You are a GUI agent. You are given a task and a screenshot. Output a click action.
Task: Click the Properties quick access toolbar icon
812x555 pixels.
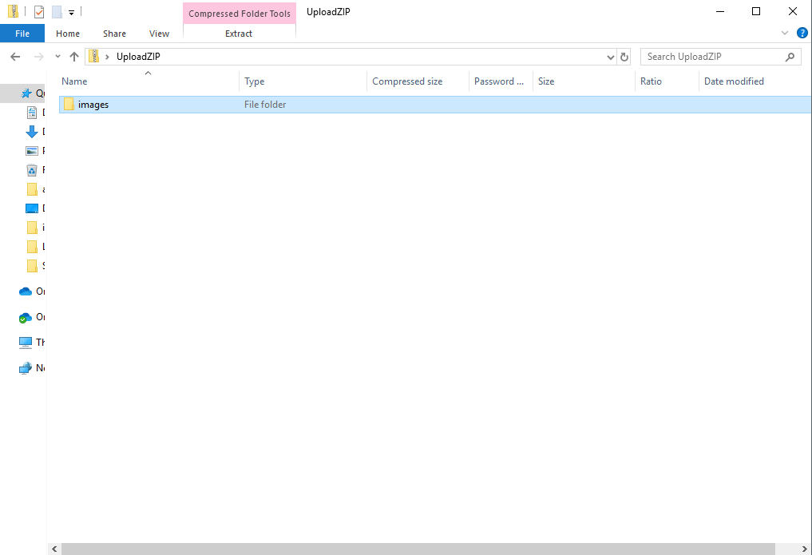pyautogui.click(x=39, y=11)
